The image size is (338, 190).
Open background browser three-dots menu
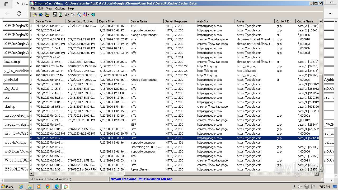click(x=331, y=13)
